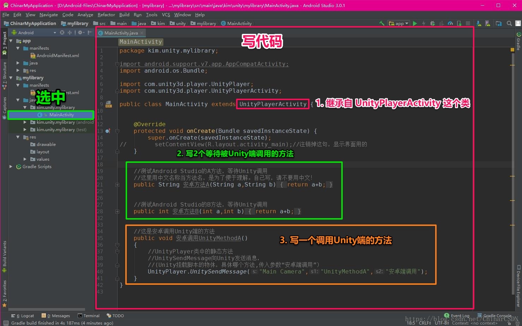Click ChinarMyApplication breadcrumb in navigation bar

click(x=30, y=23)
